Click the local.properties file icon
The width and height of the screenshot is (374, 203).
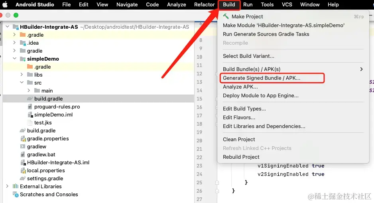pos(23,171)
